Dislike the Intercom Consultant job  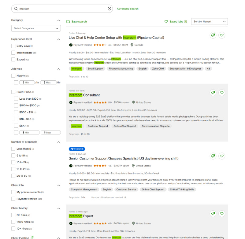tap(213, 93)
